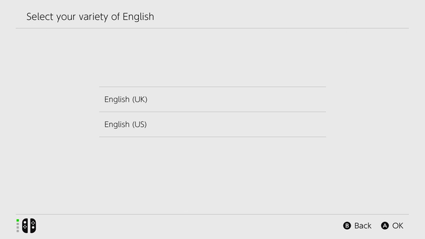The image size is (425, 239).
Task: Confirm with the OK label
Action: pos(398,226)
